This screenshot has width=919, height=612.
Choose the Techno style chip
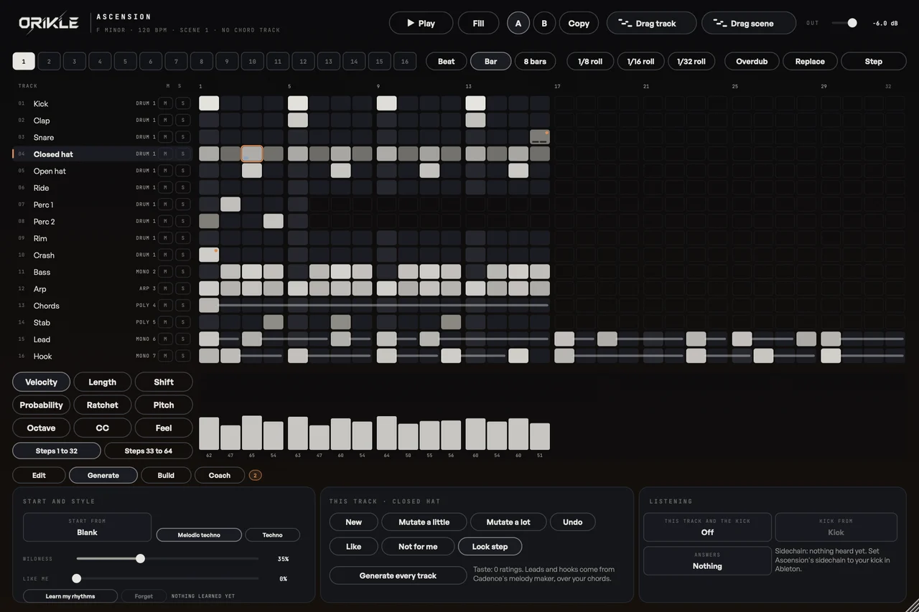coord(273,535)
